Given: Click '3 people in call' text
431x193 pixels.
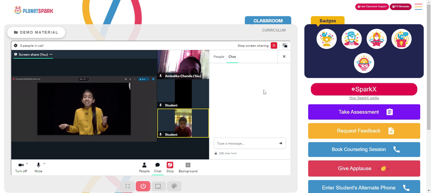Looking at the screenshot, I should [31, 46].
